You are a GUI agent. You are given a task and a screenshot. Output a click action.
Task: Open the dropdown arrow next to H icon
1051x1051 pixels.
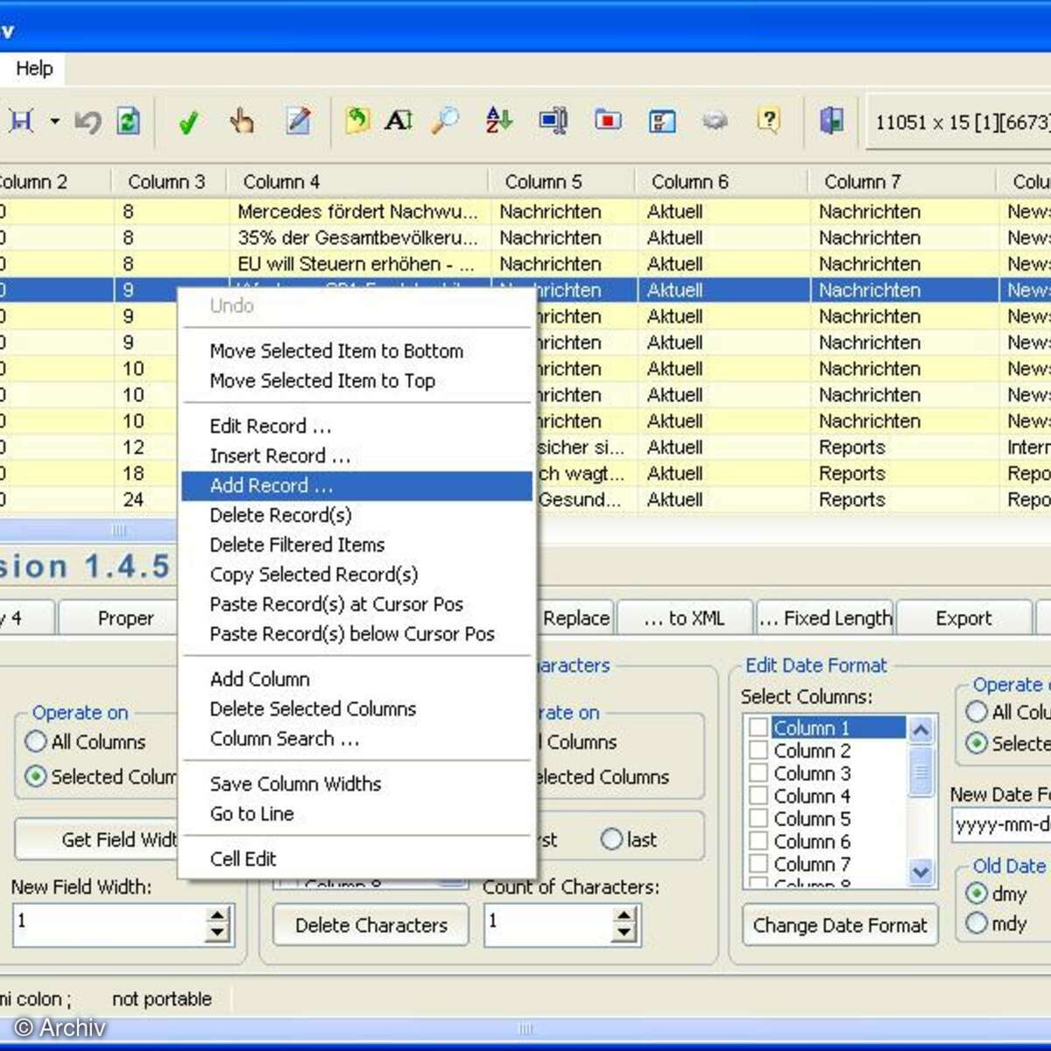click(x=54, y=121)
